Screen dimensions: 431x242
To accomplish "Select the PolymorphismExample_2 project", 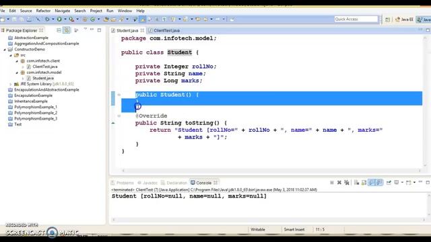I will [x=36, y=113].
